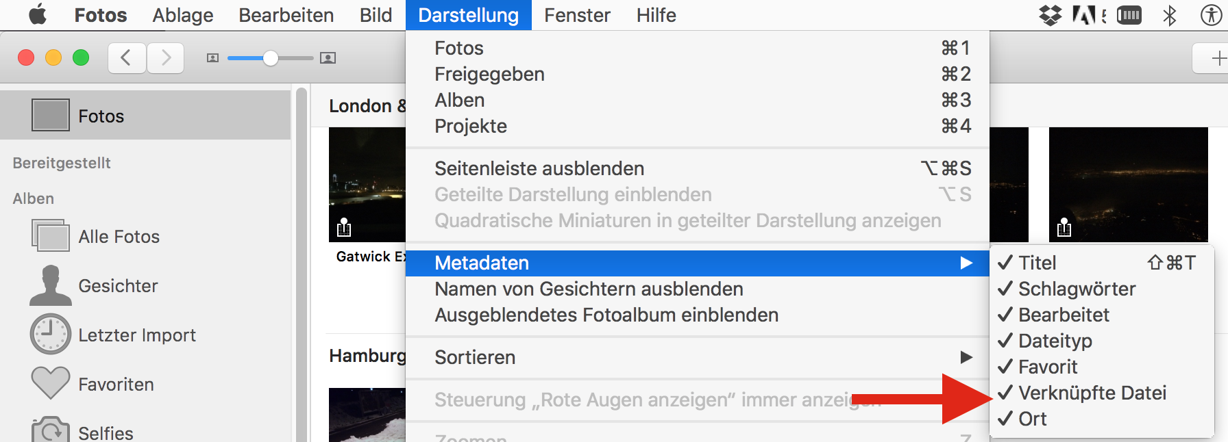Open the Fenster menu
This screenshot has height=442, width=1228.
click(x=577, y=15)
